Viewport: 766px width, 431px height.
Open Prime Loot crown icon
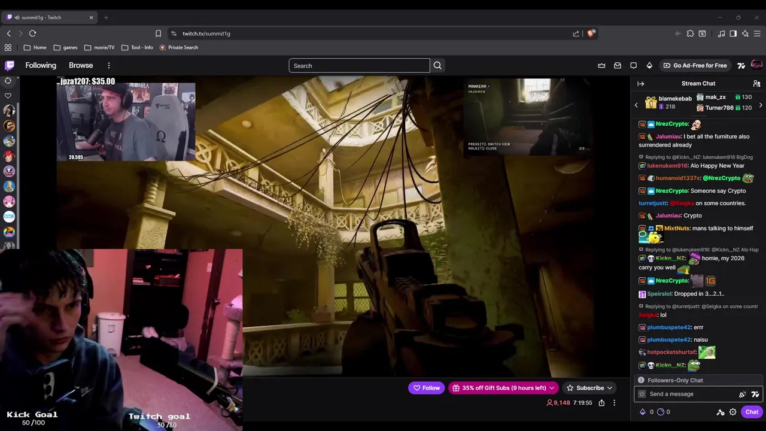tap(601, 66)
